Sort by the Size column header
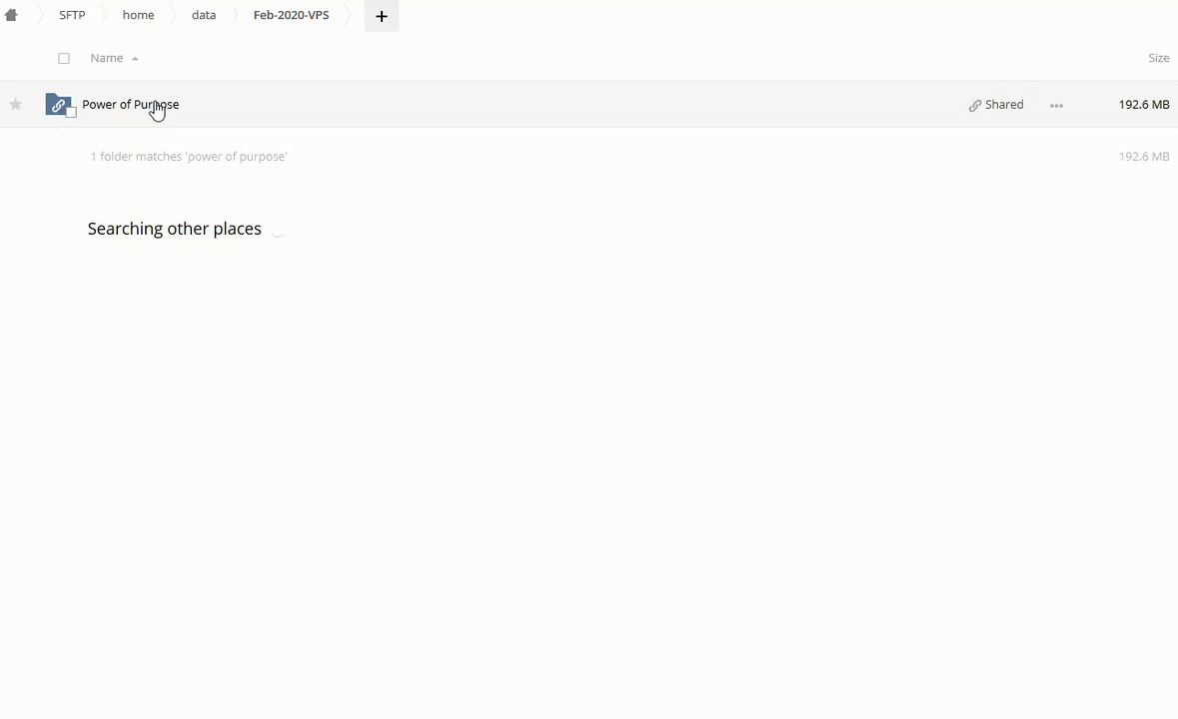The height and width of the screenshot is (719, 1178). (1158, 58)
